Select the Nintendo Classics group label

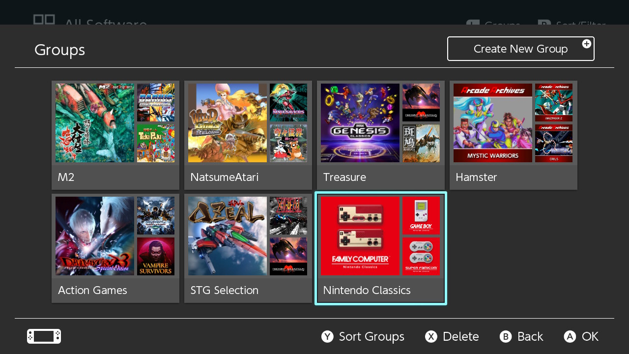367,290
